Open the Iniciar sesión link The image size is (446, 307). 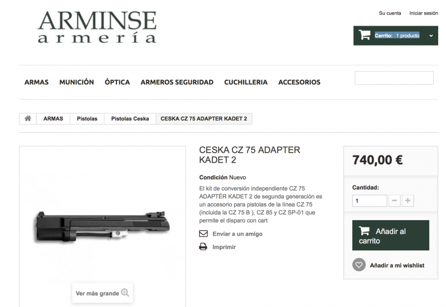tap(424, 13)
